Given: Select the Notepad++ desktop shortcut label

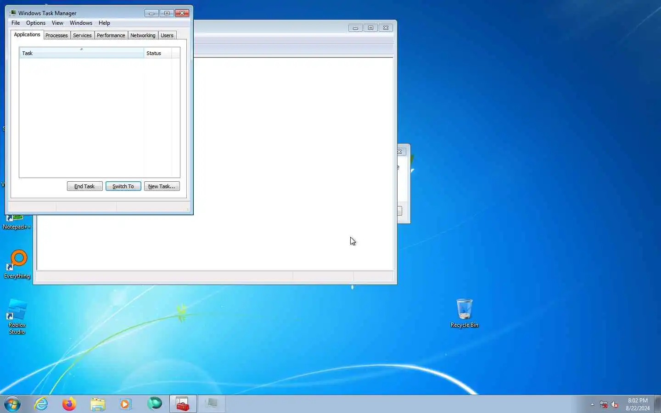Looking at the screenshot, I should click(17, 227).
